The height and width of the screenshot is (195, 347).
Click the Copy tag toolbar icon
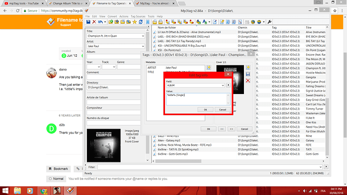pyautogui.click(x=155, y=22)
